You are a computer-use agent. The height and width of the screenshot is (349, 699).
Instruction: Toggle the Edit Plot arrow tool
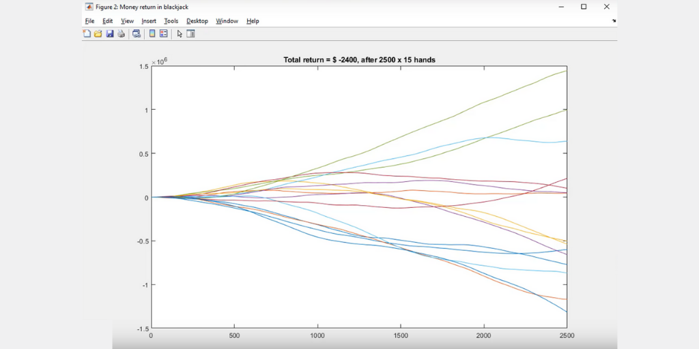pos(180,33)
